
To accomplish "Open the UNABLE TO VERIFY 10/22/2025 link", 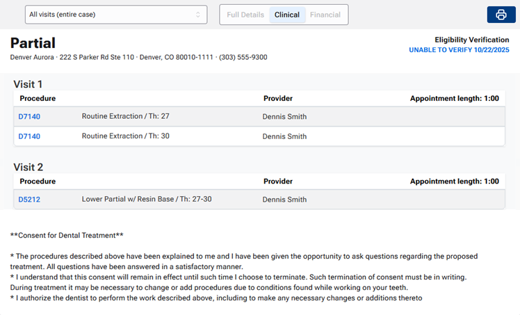I will coord(459,50).
